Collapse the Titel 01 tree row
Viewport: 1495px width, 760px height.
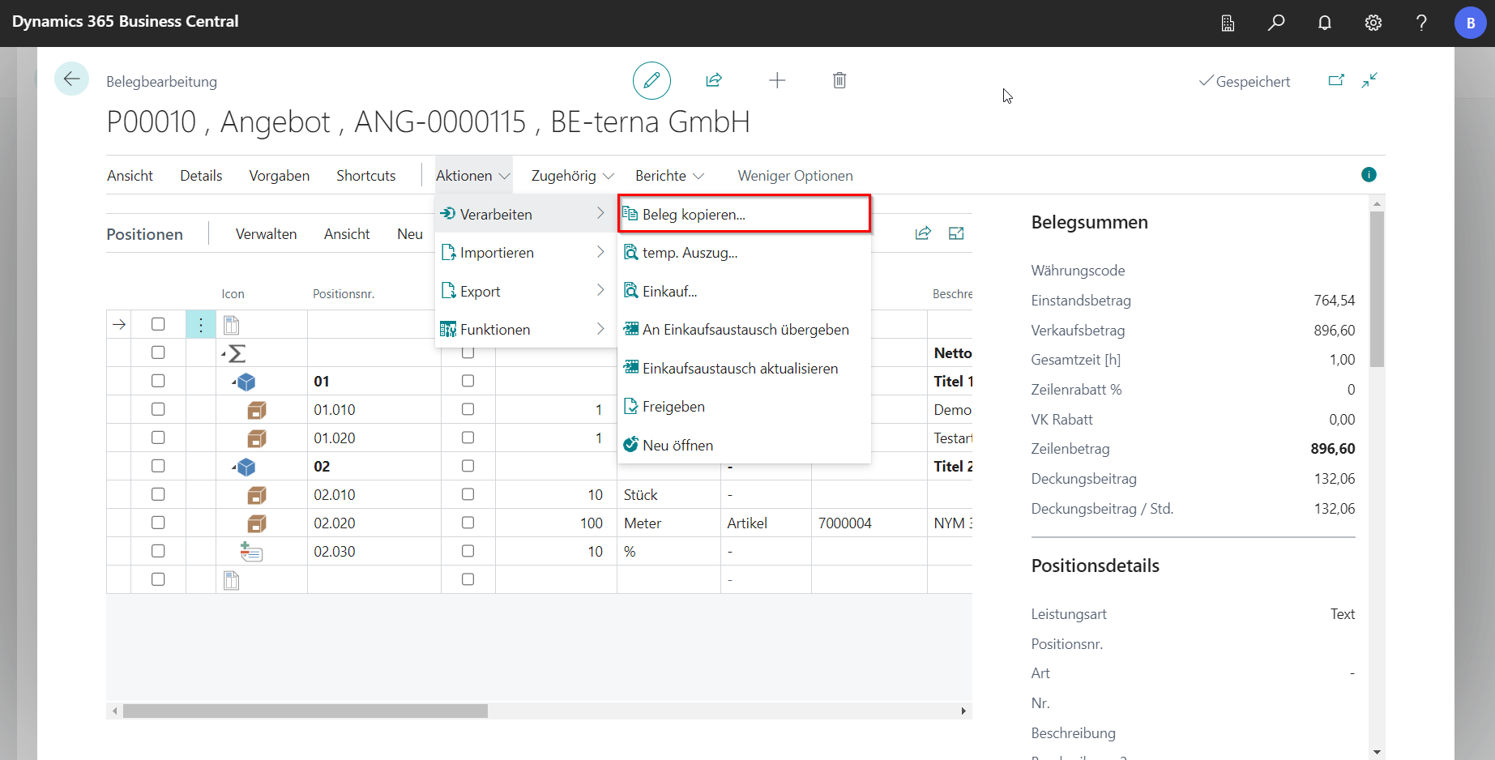click(234, 382)
